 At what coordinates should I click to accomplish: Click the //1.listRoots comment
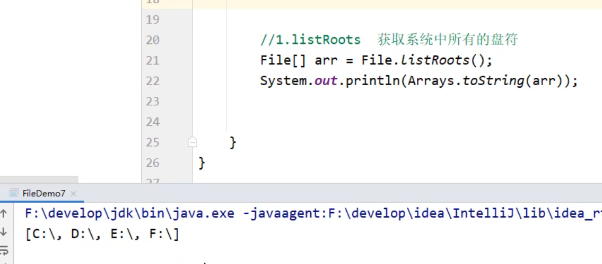pyautogui.click(x=310, y=40)
